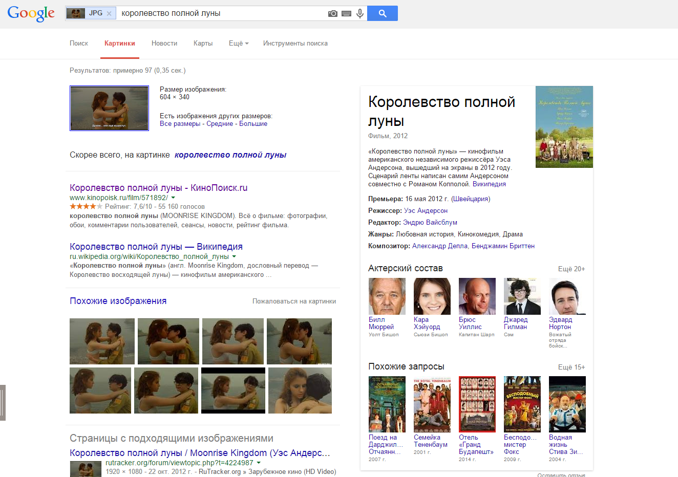Open the Новости tab
Image resolution: width=678 pixels, height=477 pixels.
click(x=164, y=44)
